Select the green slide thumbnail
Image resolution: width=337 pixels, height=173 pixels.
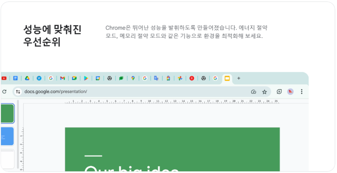coord(7,113)
